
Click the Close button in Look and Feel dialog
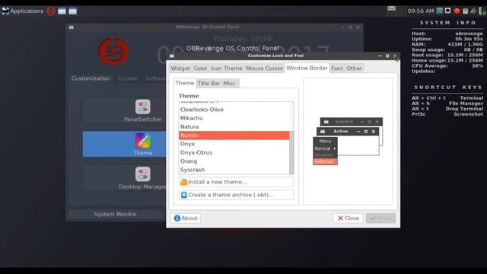coord(349,218)
